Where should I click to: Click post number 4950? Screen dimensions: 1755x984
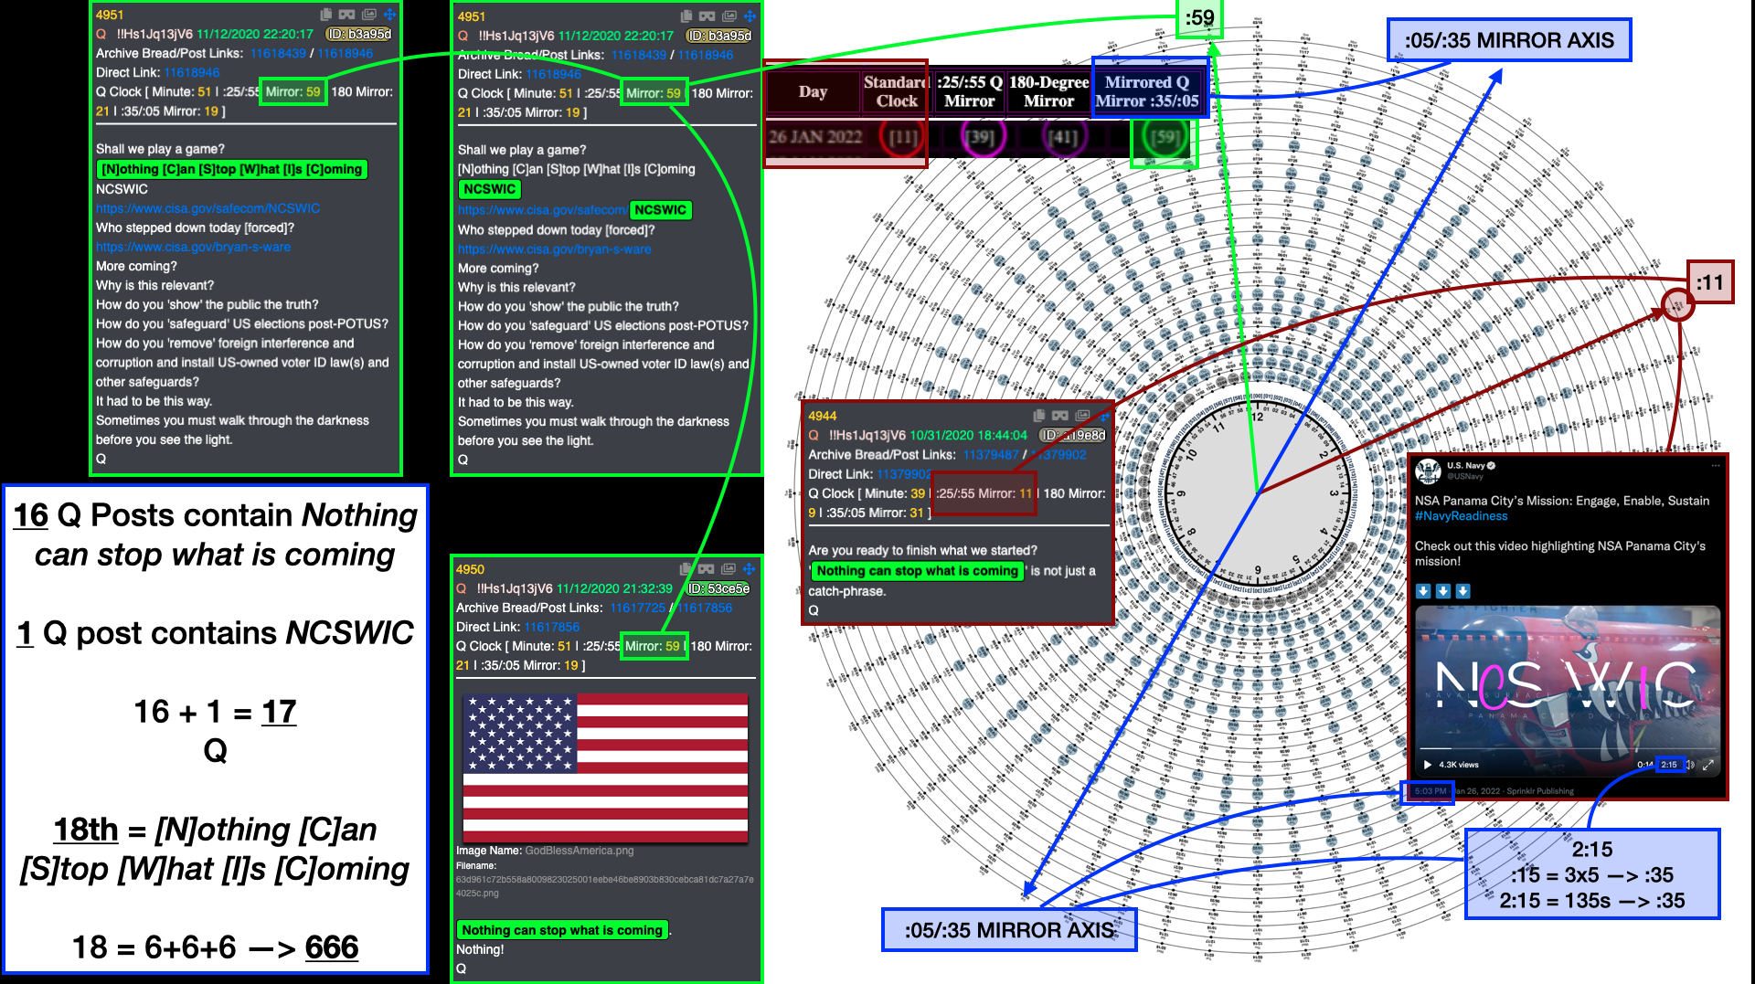point(471,569)
